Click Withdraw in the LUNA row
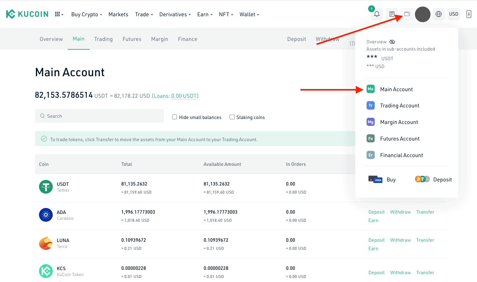The width and height of the screenshot is (477, 282). [x=400, y=240]
